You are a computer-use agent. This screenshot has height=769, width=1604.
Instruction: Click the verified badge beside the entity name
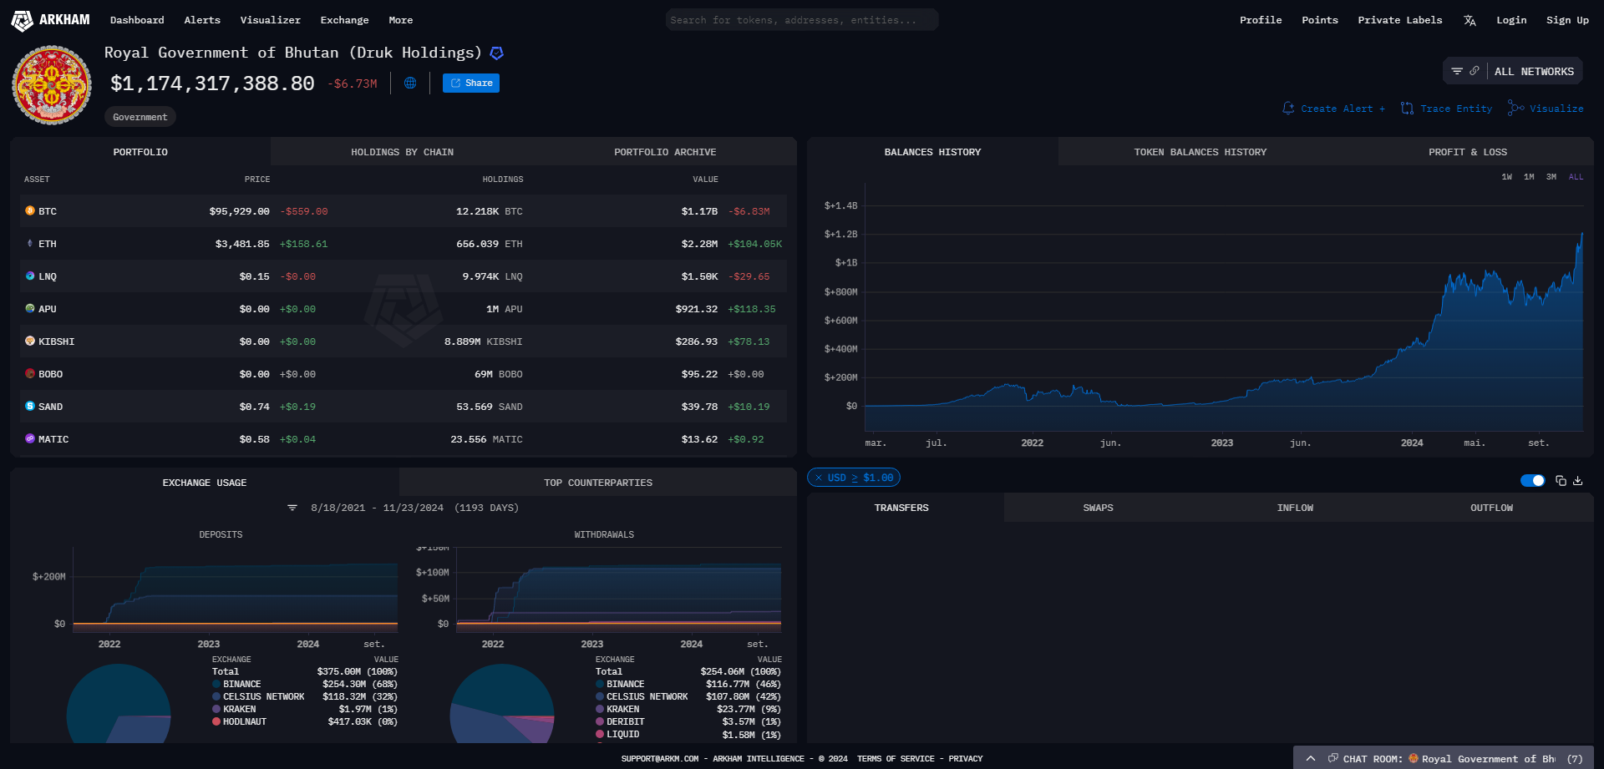pos(496,53)
